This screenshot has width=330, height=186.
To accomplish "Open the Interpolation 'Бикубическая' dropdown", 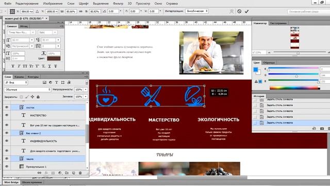I will point(197,11).
